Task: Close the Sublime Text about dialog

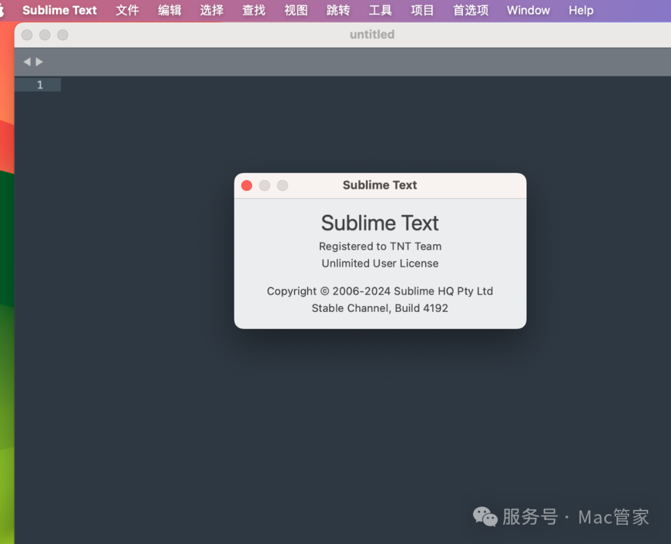Action: pos(247,186)
